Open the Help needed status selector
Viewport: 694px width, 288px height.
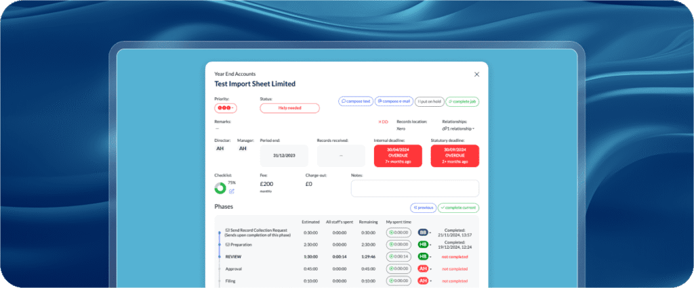[289, 108]
